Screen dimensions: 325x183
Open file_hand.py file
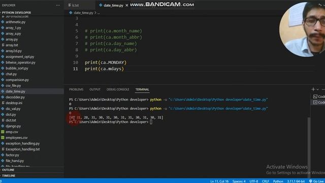point(15,161)
